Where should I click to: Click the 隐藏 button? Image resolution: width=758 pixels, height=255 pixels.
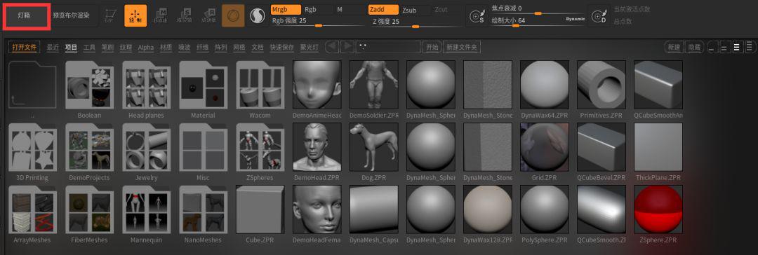tap(695, 48)
